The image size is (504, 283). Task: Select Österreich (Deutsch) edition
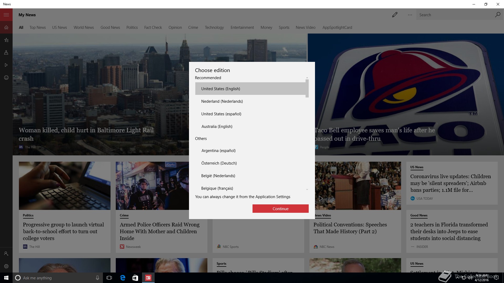pyautogui.click(x=250, y=163)
